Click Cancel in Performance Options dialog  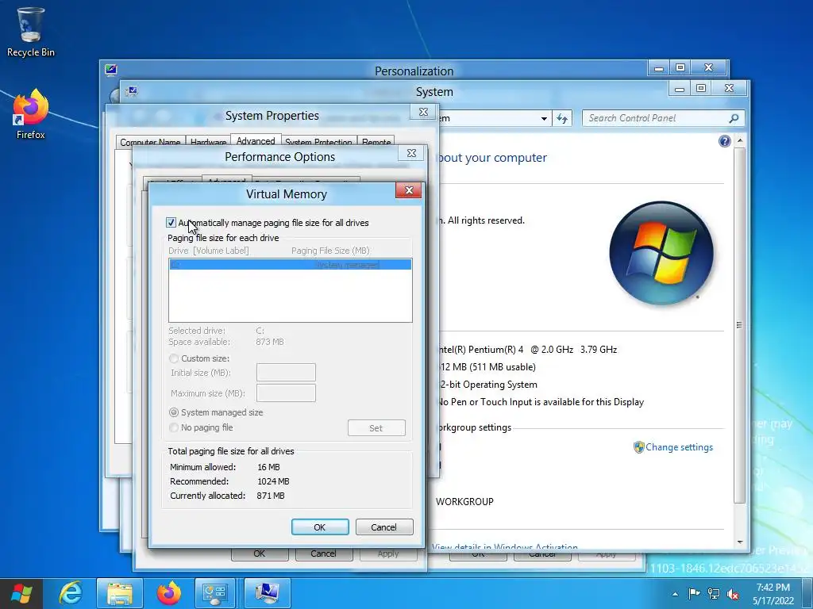click(324, 554)
